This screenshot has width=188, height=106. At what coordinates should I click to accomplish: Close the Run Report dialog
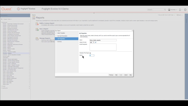pos(132,31)
